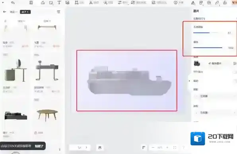
Task: Toggle the switch beside the expandable row
Action: pyautogui.click(x=235, y=81)
